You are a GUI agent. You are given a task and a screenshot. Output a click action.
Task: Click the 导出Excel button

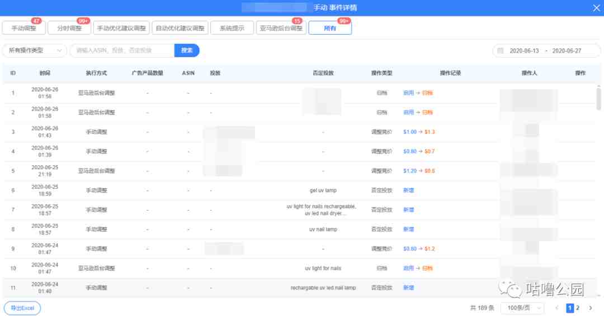22,308
